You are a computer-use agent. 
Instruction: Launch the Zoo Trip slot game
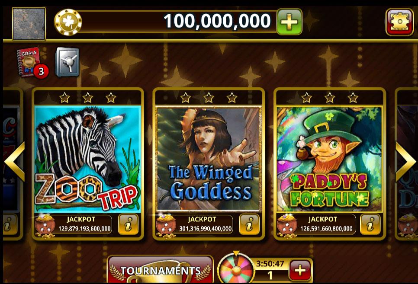[88, 160]
